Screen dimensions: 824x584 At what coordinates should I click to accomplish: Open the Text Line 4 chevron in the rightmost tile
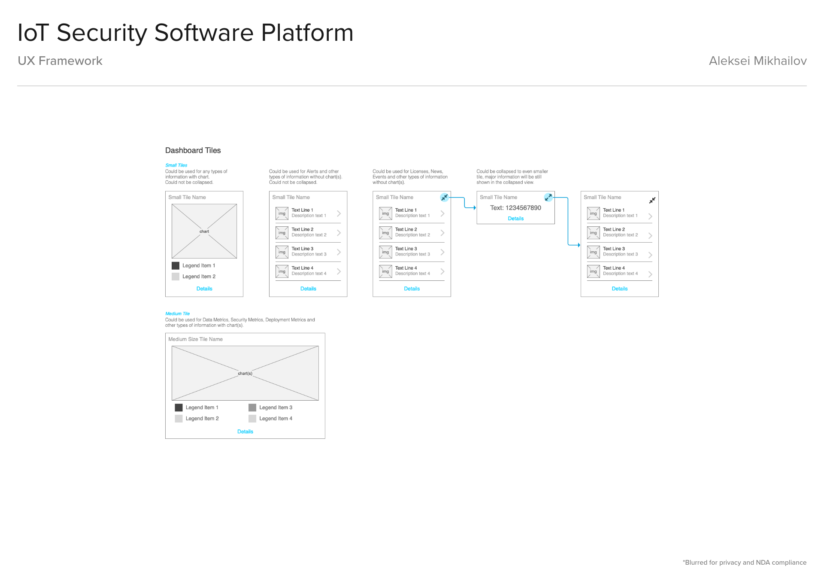click(x=650, y=274)
